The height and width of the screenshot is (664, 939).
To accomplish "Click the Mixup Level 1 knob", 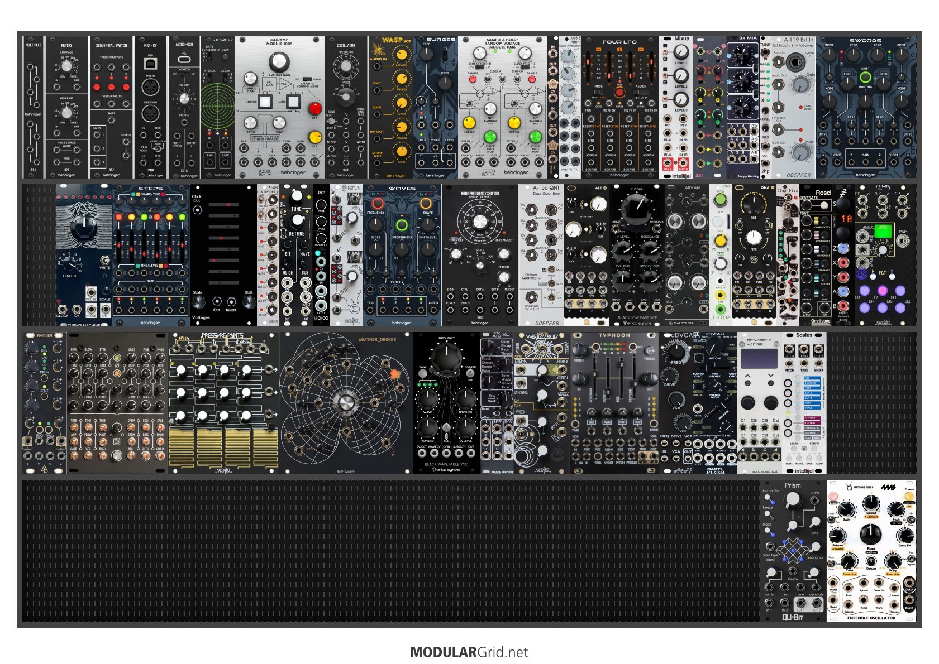I will coord(680,52).
